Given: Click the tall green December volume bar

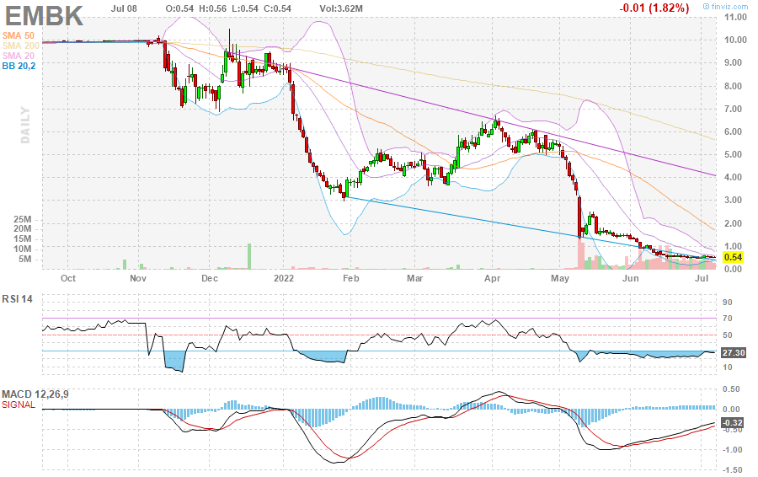Looking at the screenshot, I should click(249, 256).
